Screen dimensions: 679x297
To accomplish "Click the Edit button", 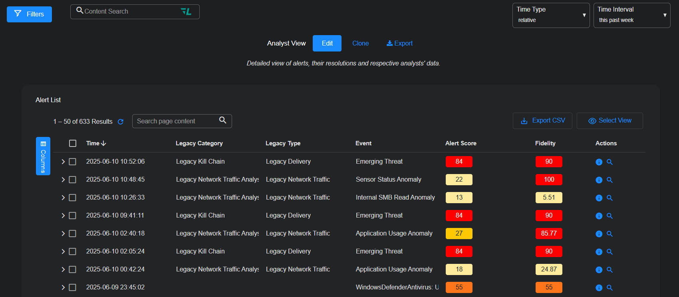I will (x=327, y=44).
